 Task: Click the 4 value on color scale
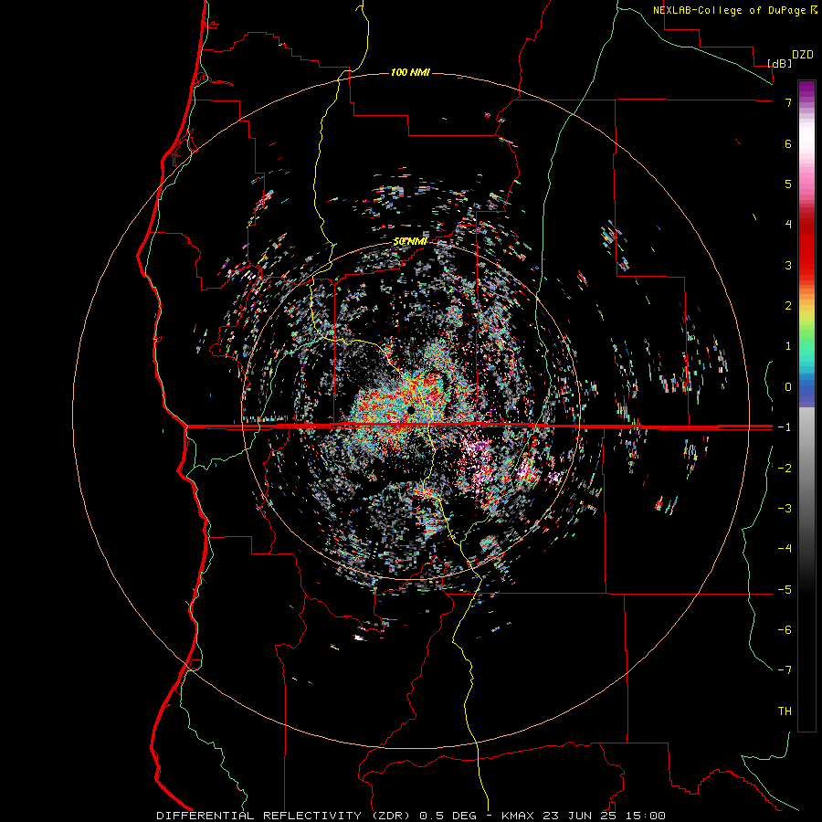point(788,225)
